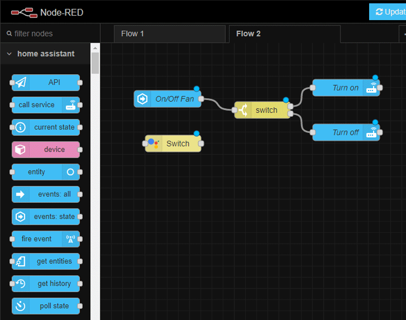Viewport: 406px width, 320px height.
Task: Select the Flow 2 tab
Action: [x=248, y=34]
